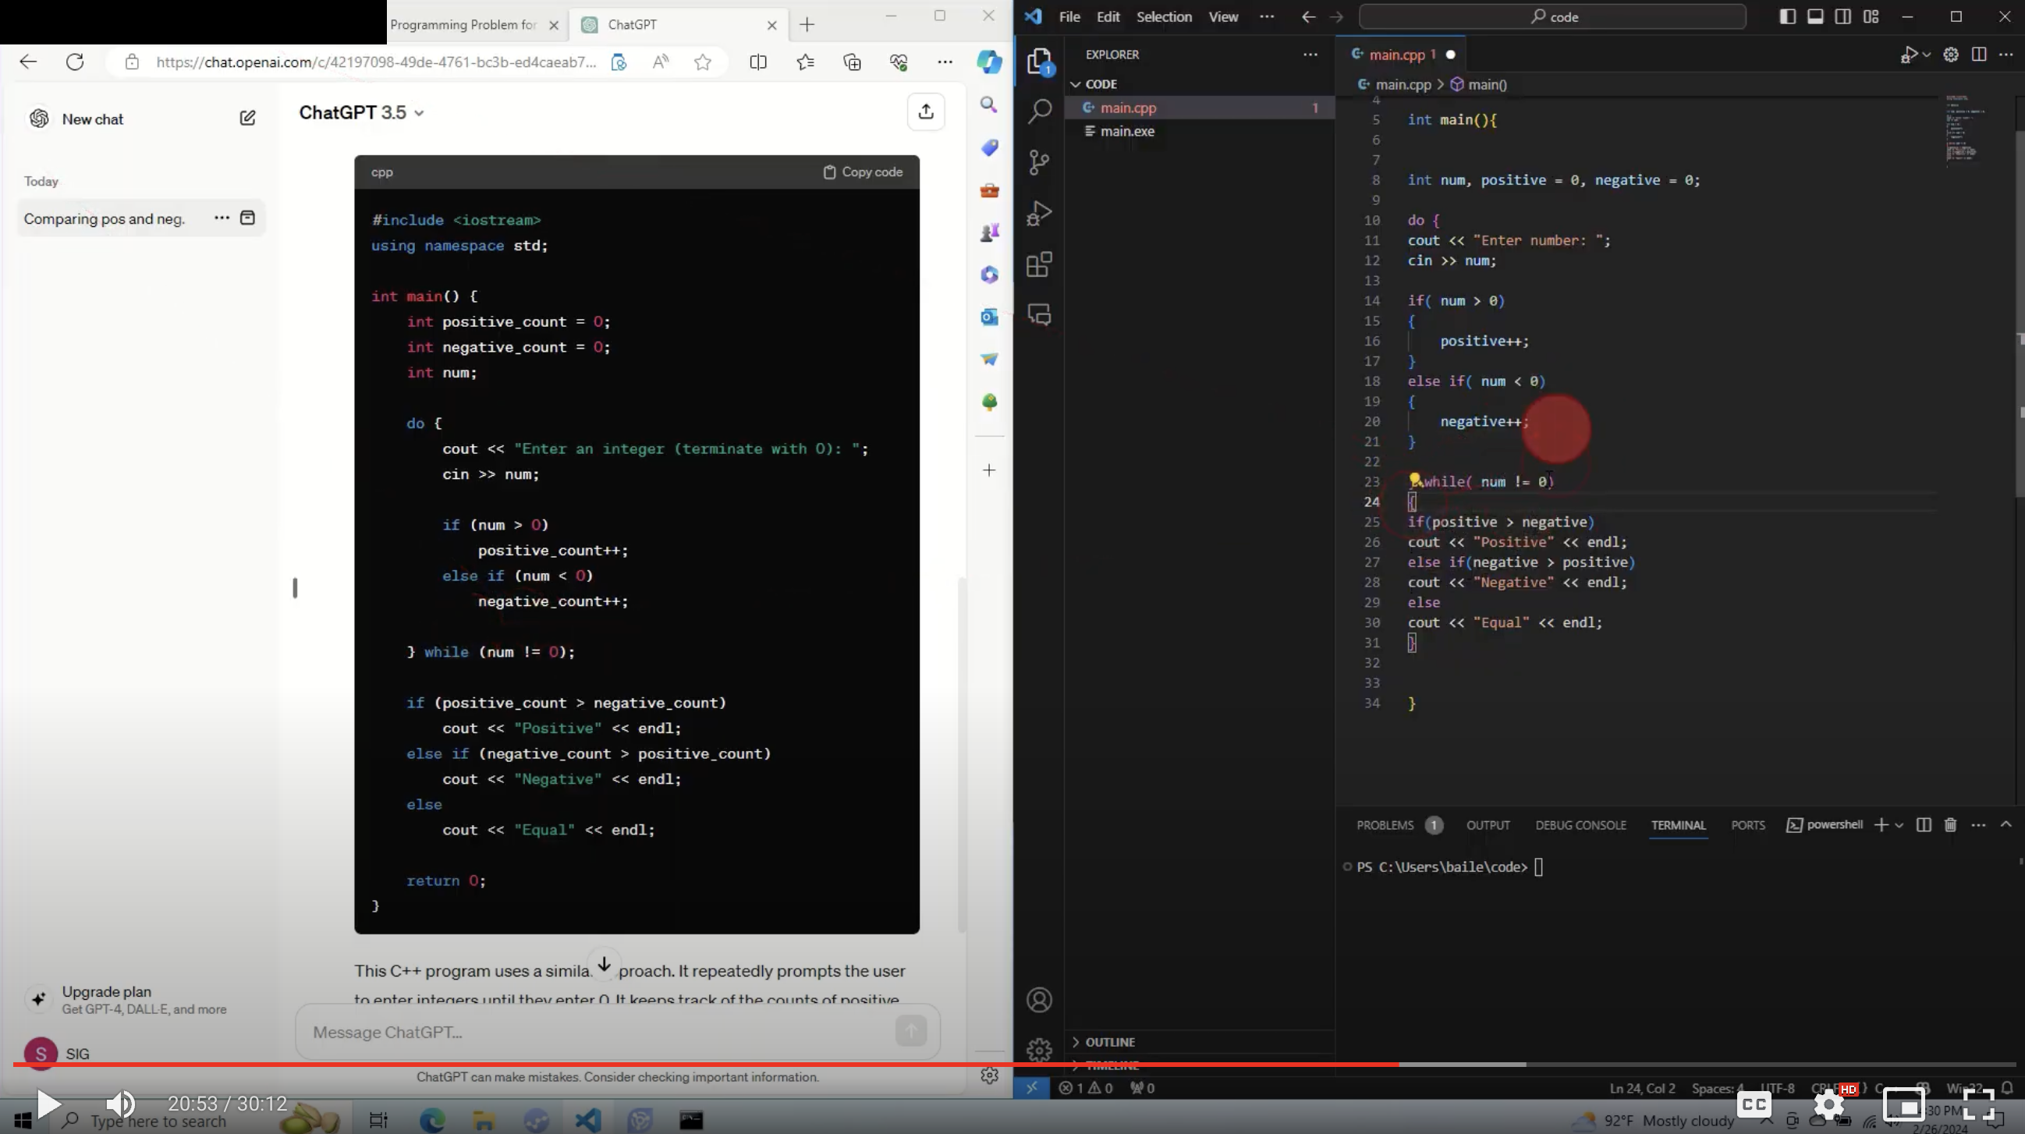Toggle closed captions on the video

coord(1754,1104)
